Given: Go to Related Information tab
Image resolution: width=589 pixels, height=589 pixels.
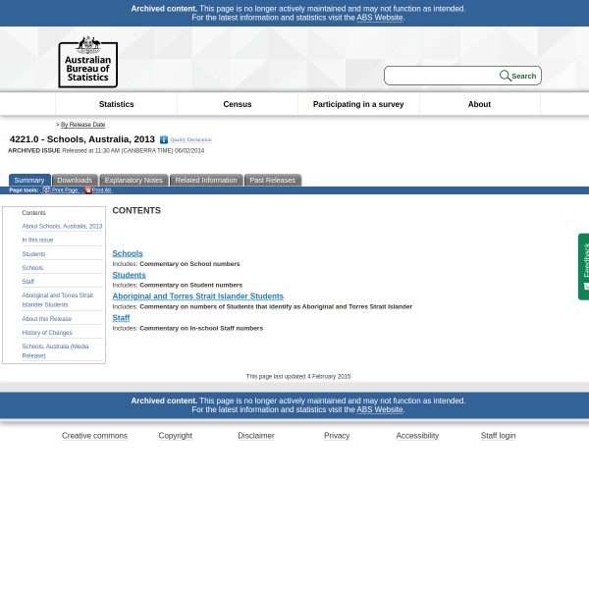Looking at the screenshot, I should click(206, 181).
